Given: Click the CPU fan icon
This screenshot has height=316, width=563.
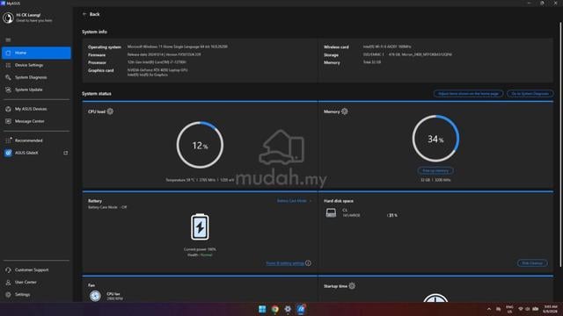Looking at the screenshot, I should pyautogui.click(x=95, y=296).
